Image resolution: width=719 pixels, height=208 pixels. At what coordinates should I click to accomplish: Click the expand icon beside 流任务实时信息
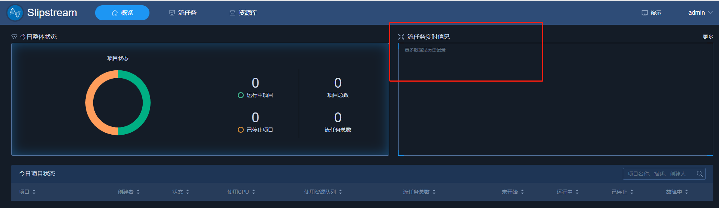[x=401, y=37]
